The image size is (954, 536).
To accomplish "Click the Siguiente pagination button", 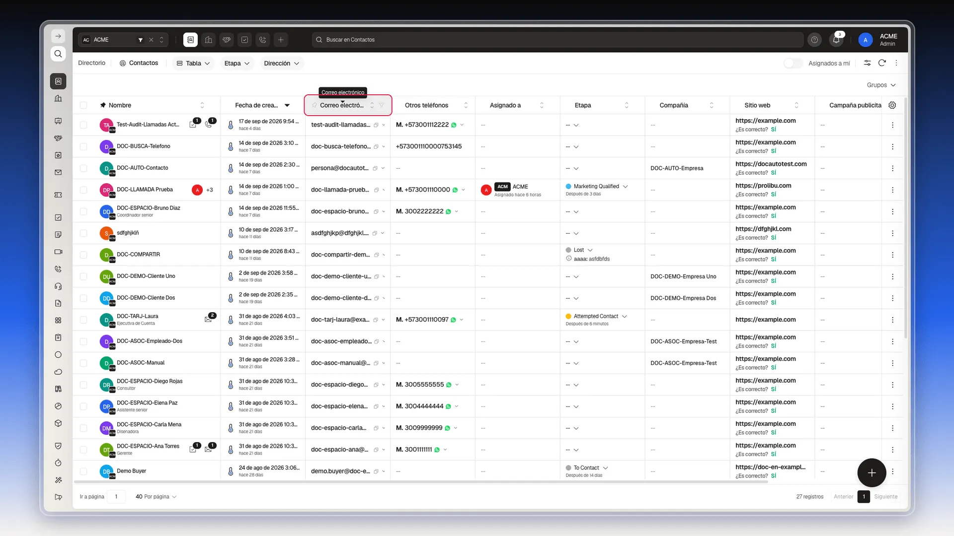I will (x=885, y=497).
